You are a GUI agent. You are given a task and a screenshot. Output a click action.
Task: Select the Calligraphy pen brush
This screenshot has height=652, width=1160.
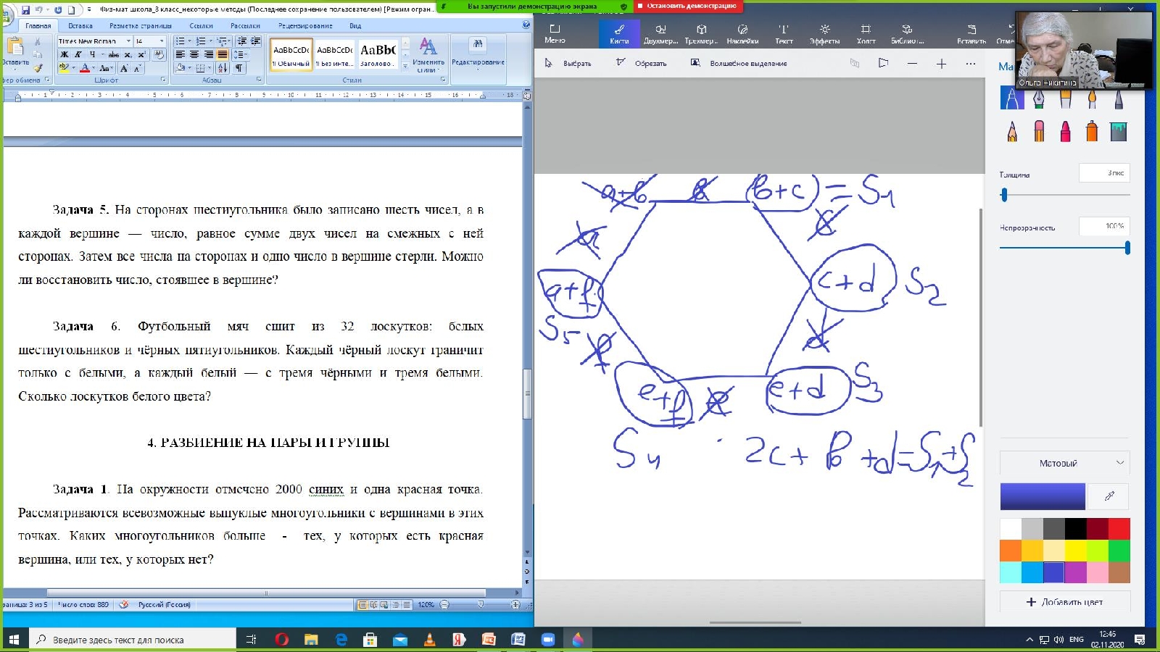click(x=1039, y=98)
